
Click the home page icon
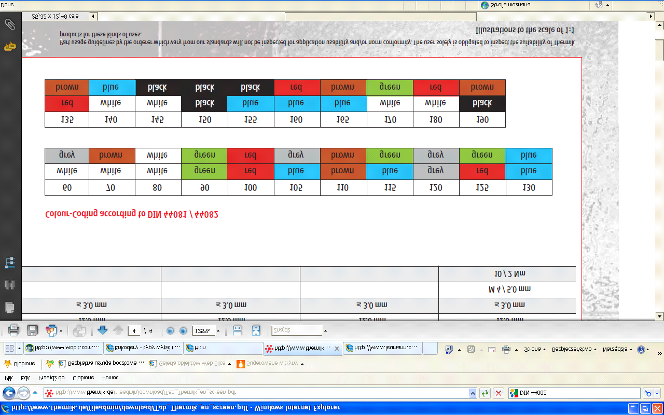[449, 349]
